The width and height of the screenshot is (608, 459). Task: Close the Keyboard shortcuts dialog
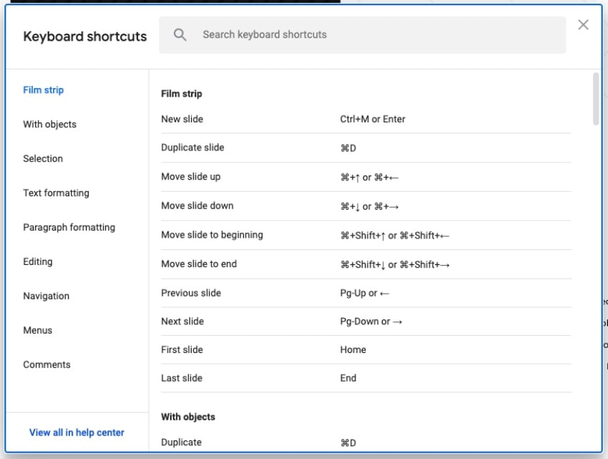tap(583, 25)
